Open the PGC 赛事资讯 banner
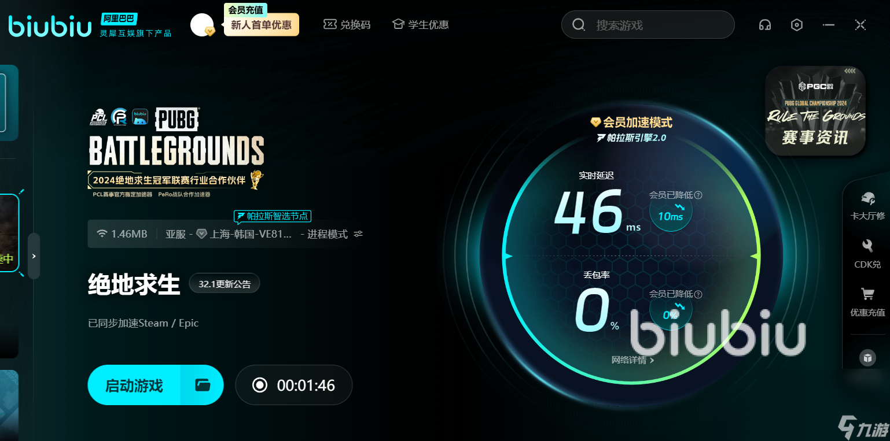Image resolution: width=890 pixels, height=441 pixels. pos(815,110)
